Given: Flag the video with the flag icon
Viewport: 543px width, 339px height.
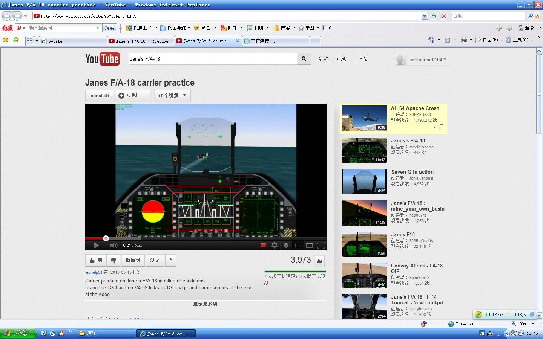Looking at the screenshot, I should [171, 260].
